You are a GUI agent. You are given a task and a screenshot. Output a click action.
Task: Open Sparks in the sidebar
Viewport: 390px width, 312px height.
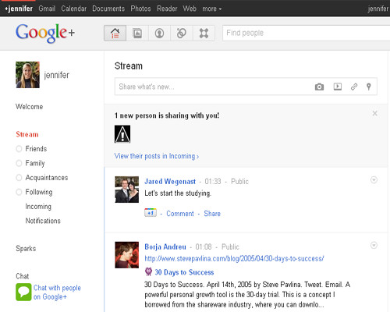[26, 249]
